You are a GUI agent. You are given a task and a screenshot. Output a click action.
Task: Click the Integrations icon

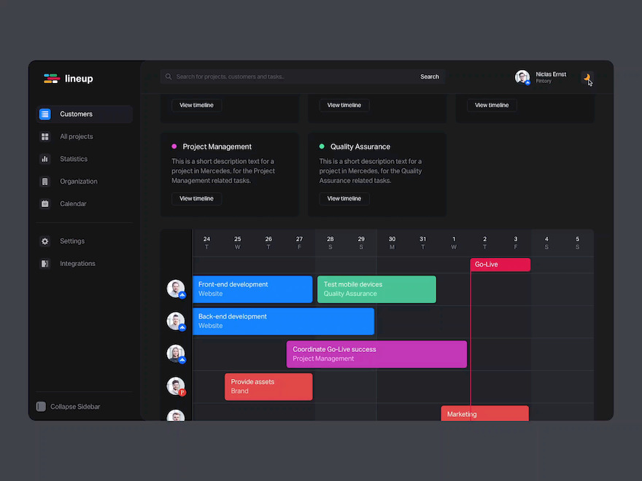pos(45,263)
